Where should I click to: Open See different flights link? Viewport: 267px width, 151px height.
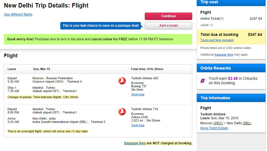tap(18, 14)
